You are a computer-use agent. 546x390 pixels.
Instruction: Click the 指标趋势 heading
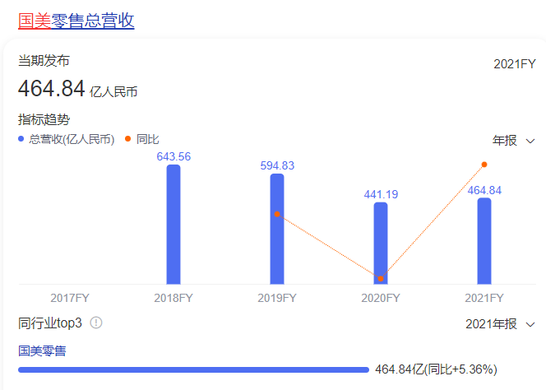coord(44,119)
